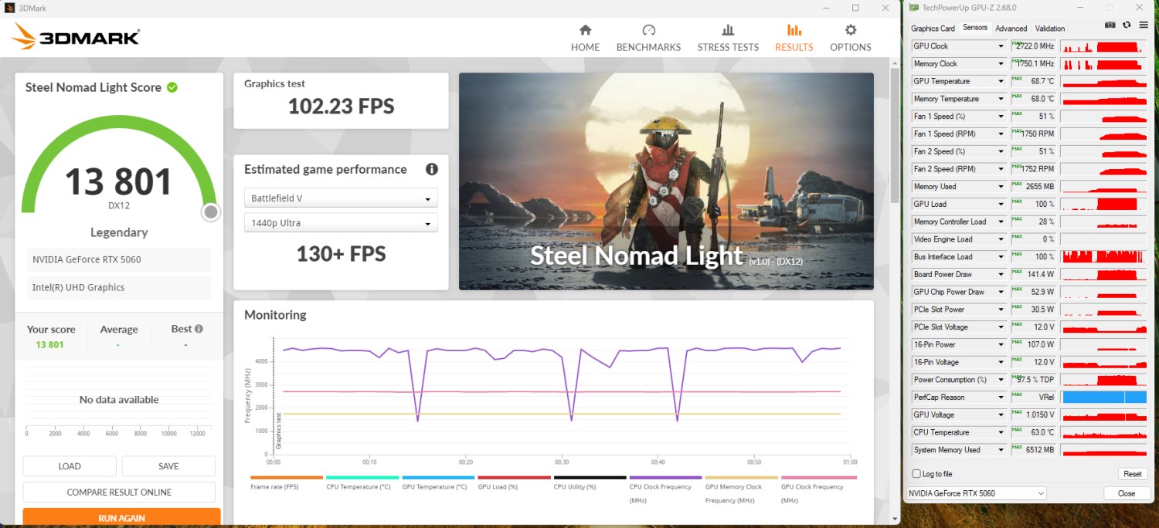This screenshot has width=1159, height=528.
Task: Open Estimated game performance info icon
Action: click(432, 169)
